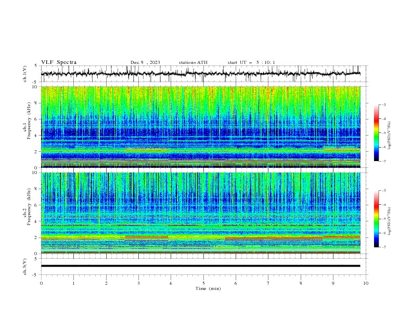Click the '-4' tick on ch.2 colorbar
Image resolution: width=412 pixels, height=318 pixels.
[x=384, y=205]
